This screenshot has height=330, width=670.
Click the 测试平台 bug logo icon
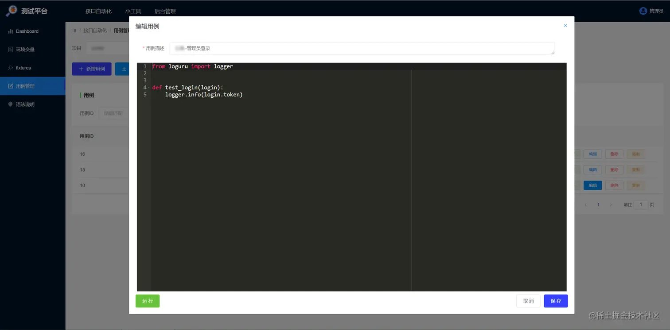(x=12, y=11)
